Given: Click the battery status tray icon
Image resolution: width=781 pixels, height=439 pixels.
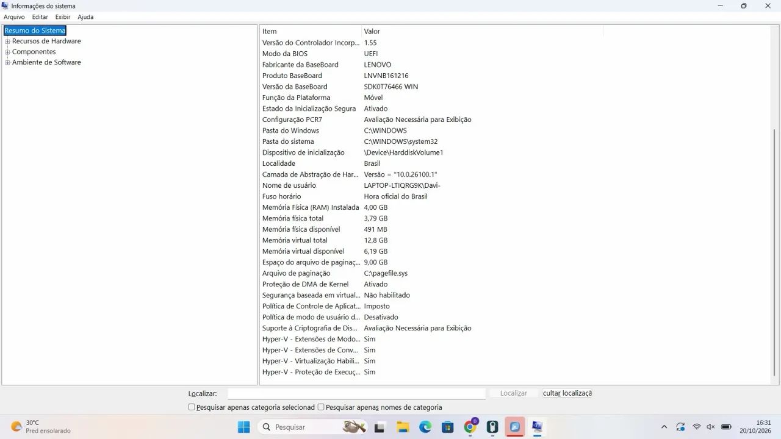Looking at the screenshot, I should click(727, 427).
